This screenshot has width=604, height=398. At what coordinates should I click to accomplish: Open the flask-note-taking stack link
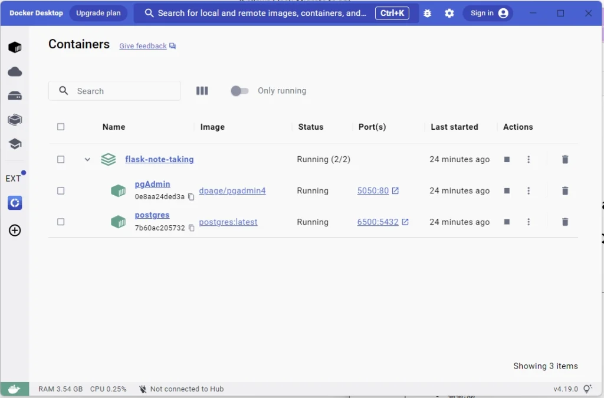[x=159, y=159]
